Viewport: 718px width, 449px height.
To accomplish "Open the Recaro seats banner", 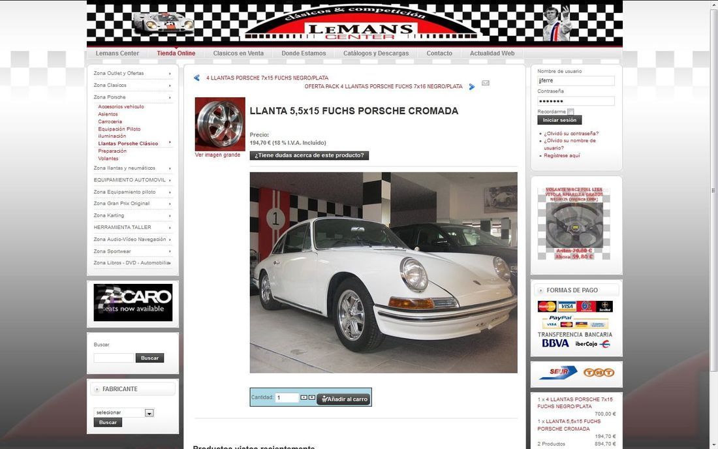I will [133, 303].
